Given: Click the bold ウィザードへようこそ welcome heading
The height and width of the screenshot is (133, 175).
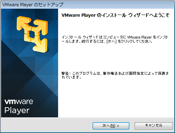Looking at the screenshot, I should [116, 15].
